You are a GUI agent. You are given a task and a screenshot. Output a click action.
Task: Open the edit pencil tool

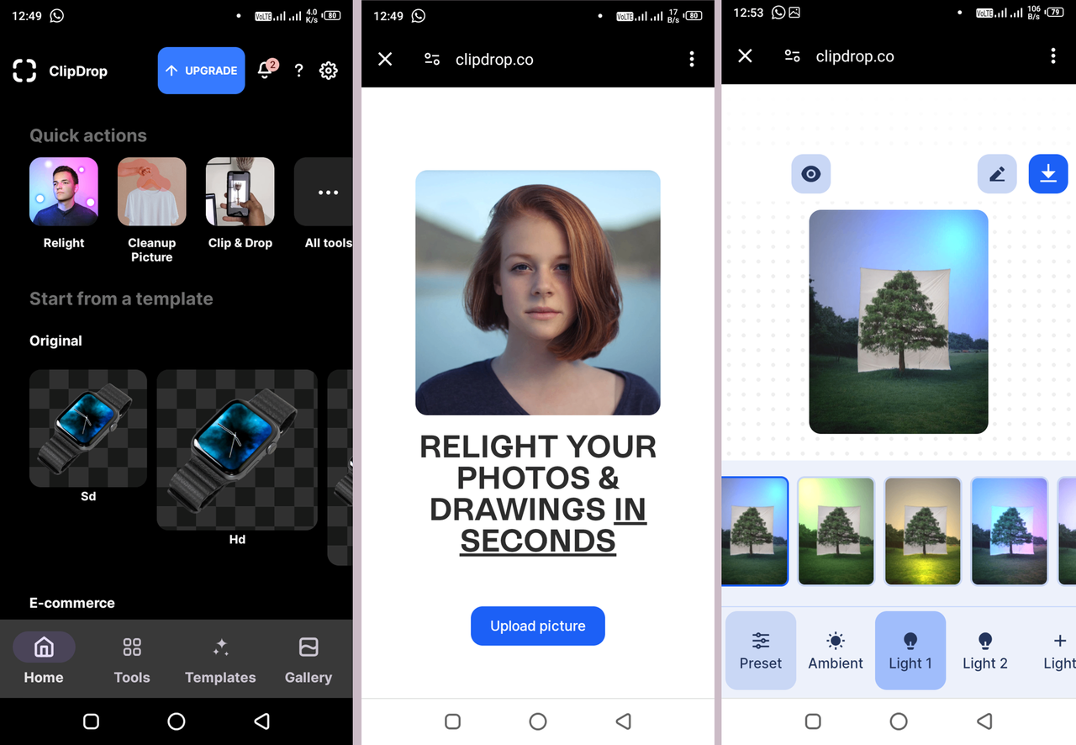997,173
